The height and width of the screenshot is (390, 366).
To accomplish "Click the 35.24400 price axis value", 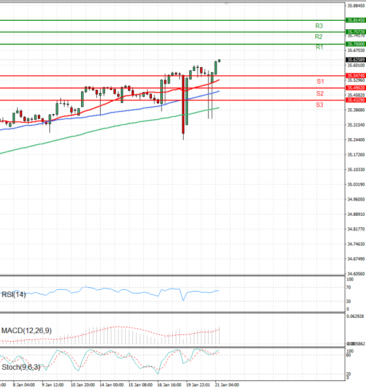I will (x=356, y=140).
